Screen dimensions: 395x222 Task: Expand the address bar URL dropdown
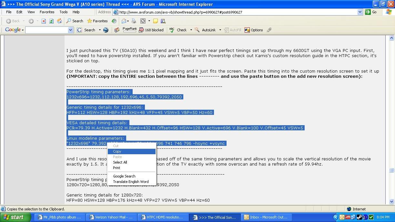pyautogui.click(x=360, y=12)
